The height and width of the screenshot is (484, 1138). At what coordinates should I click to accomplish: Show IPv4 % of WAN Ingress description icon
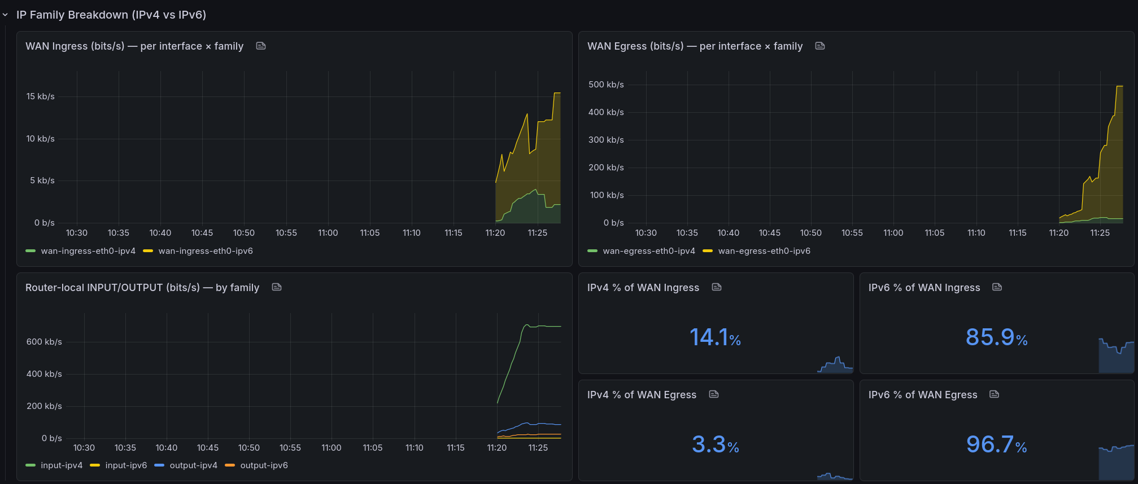tap(717, 287)
